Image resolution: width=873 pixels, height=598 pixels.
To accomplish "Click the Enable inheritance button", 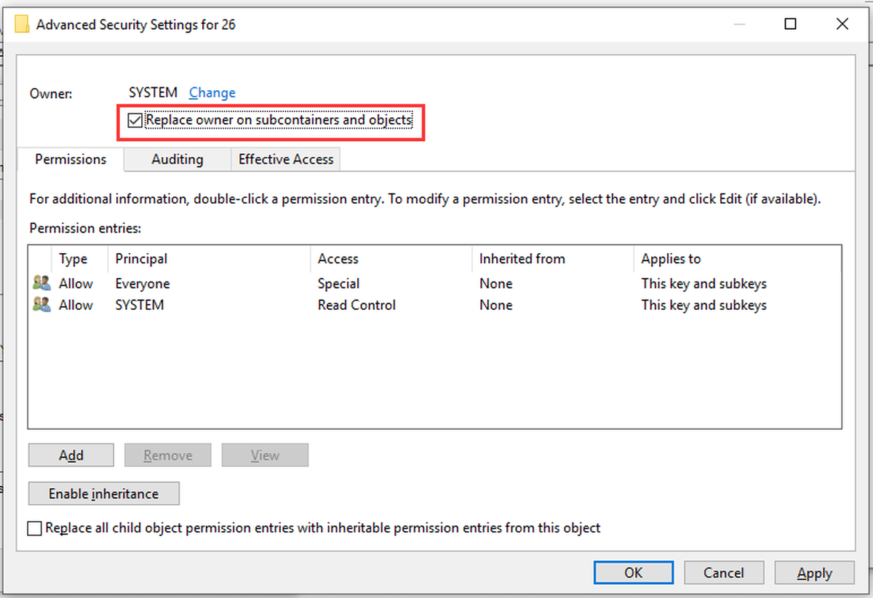I will tap(103, 493).
